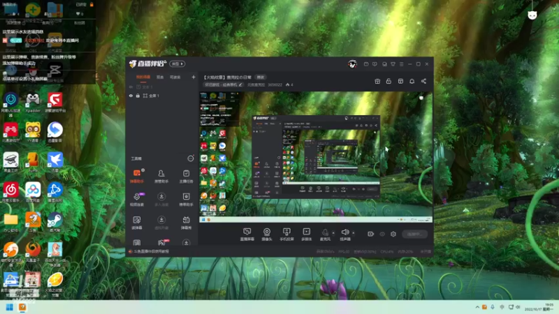Show hidden icons in the system tray

click(x=477, y=307)
